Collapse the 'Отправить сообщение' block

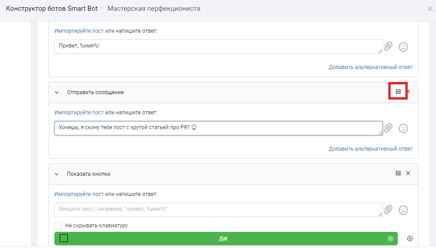(57, 92)
